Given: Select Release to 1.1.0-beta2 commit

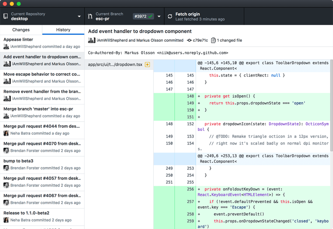Looking at the screenshot, I should point(42,217).
